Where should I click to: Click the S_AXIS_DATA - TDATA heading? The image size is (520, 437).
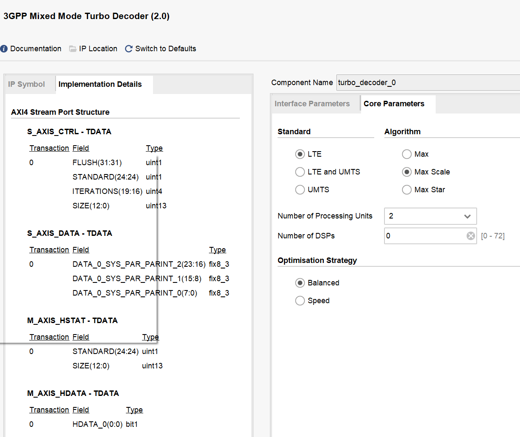pyautogui.click(x=70, y=233)
